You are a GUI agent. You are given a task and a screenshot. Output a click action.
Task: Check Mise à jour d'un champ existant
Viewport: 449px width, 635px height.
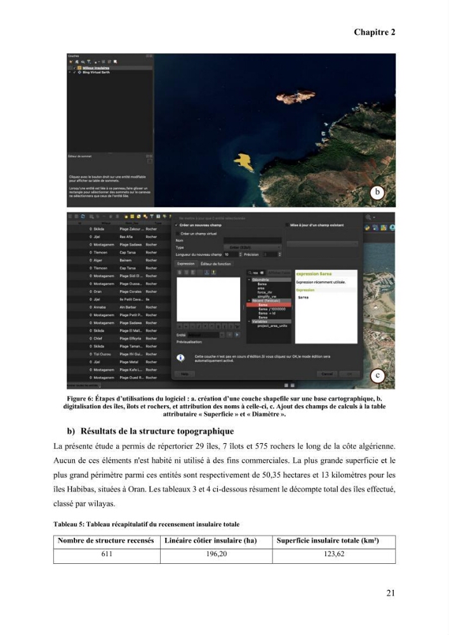(x=287, y=225)
